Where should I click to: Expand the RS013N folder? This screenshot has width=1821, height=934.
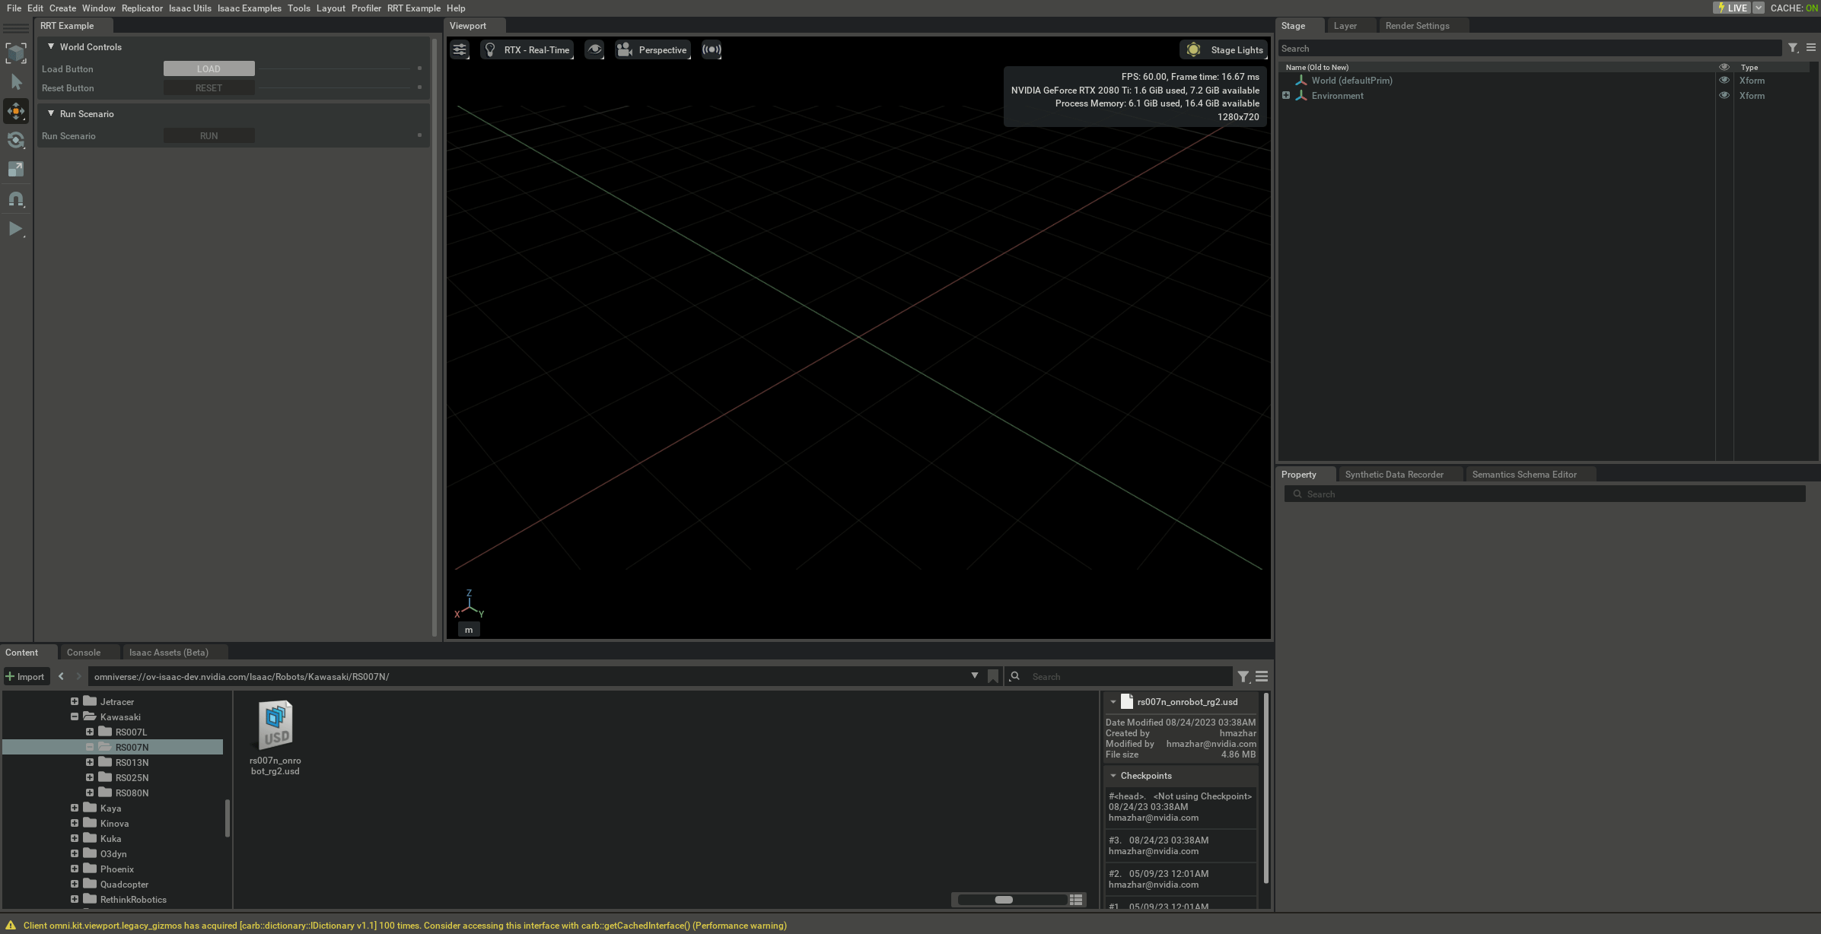tap(90, 762)
